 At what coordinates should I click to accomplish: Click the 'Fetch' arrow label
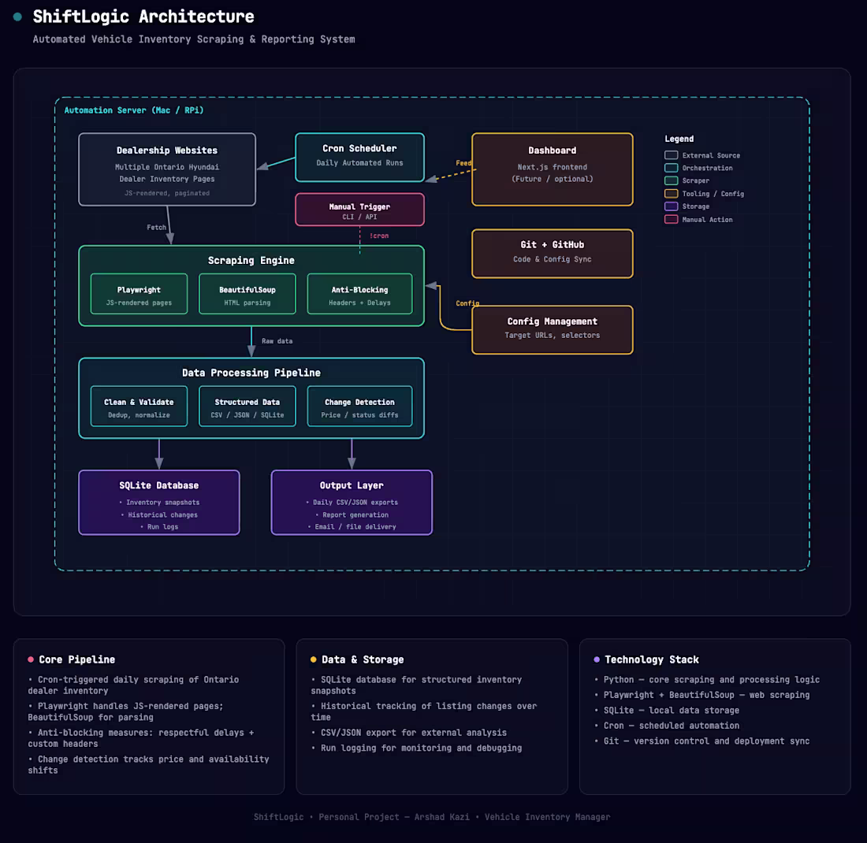pyautogui.click(x=157, y=227)
